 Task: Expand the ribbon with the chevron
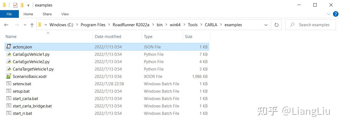click(329, 14)
